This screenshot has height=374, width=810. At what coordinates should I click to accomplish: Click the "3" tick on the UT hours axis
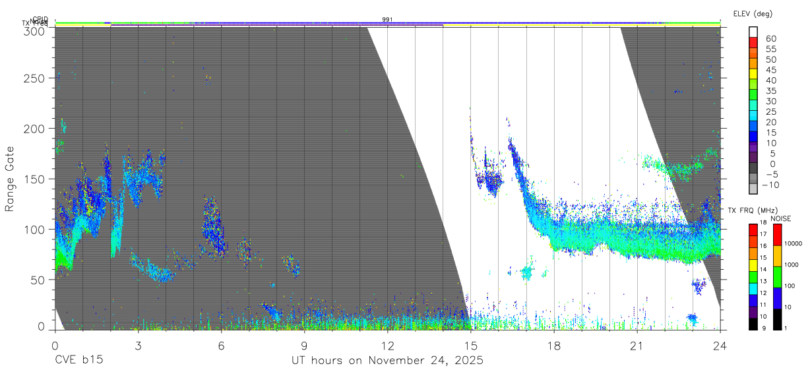pyautogui.click(x=138, y=345)
